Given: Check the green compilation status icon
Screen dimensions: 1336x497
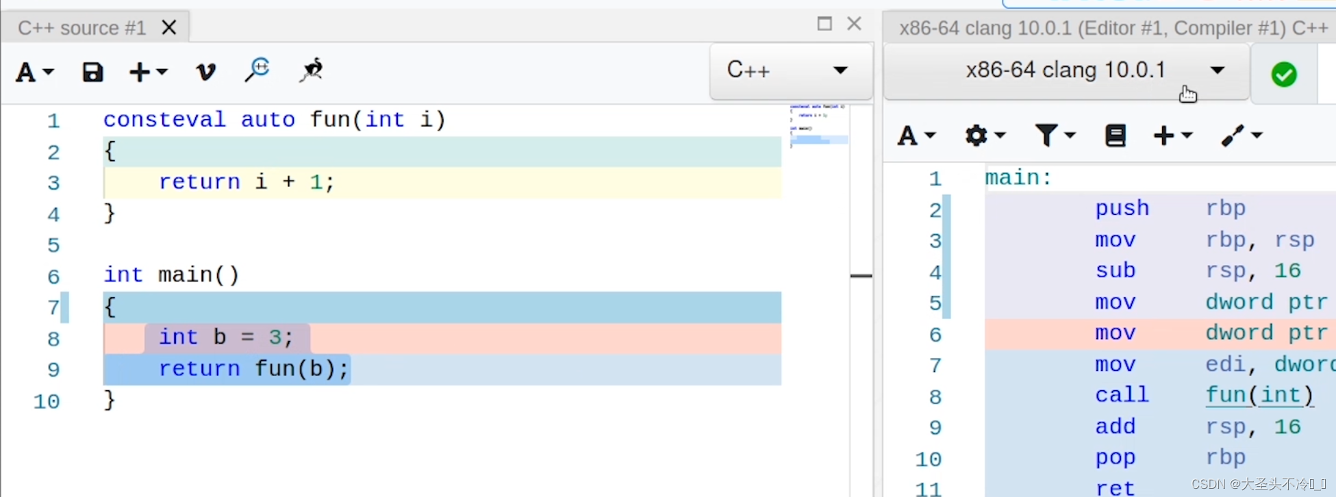Looking at the screenshot, I should [1284, 74].
